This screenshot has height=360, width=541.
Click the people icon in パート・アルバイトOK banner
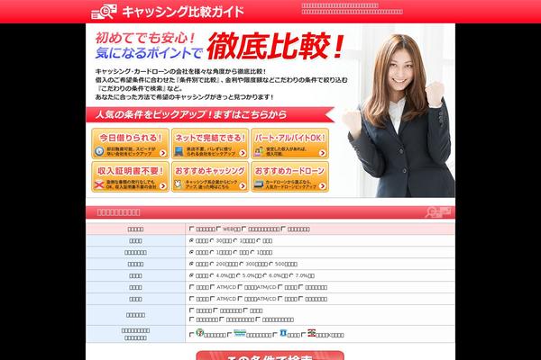pos(259,151)
